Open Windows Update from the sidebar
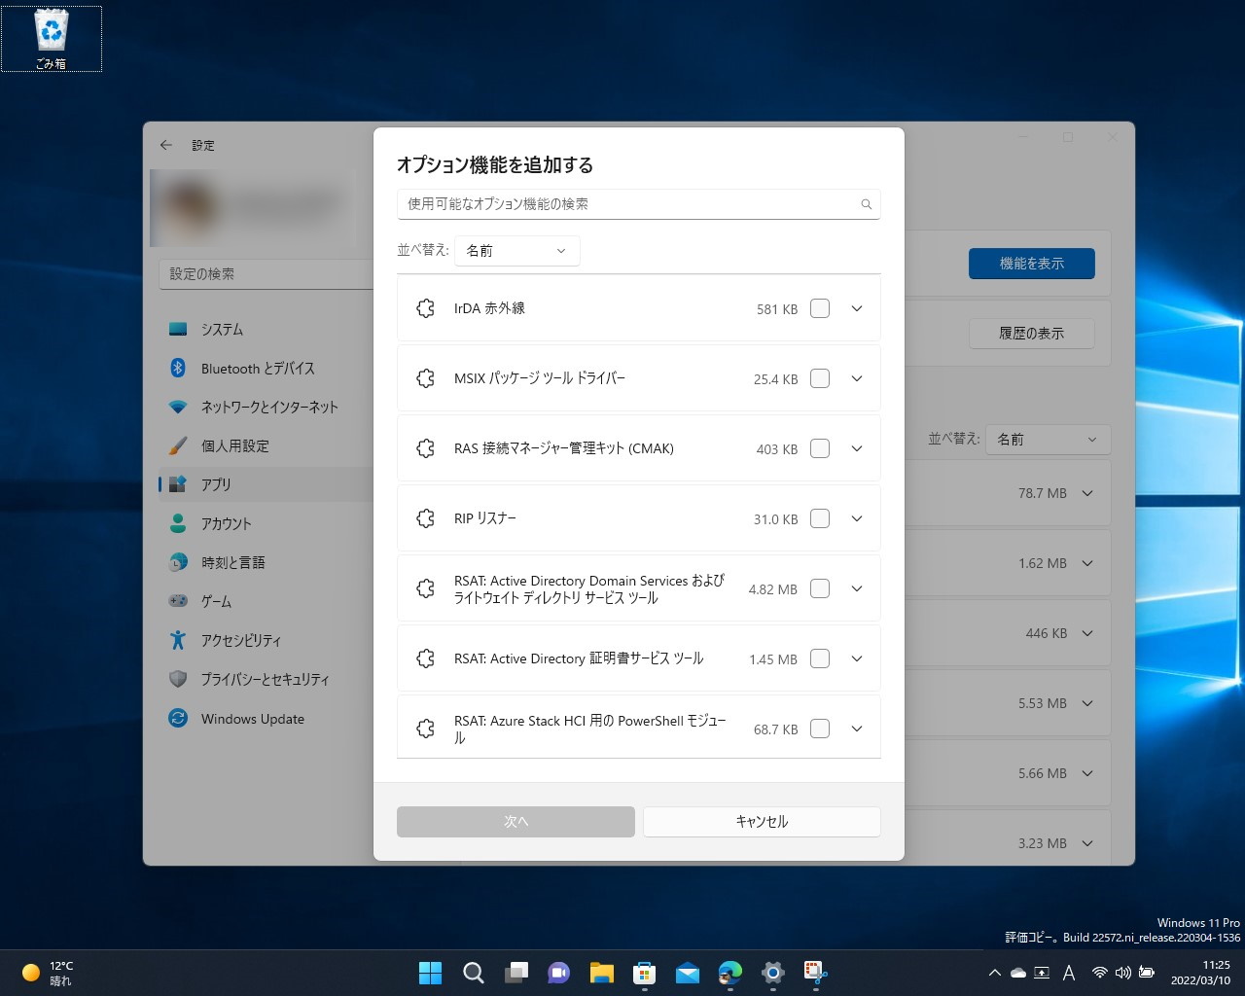Screen dimensions: 1245x996 (x=251, y=718)
